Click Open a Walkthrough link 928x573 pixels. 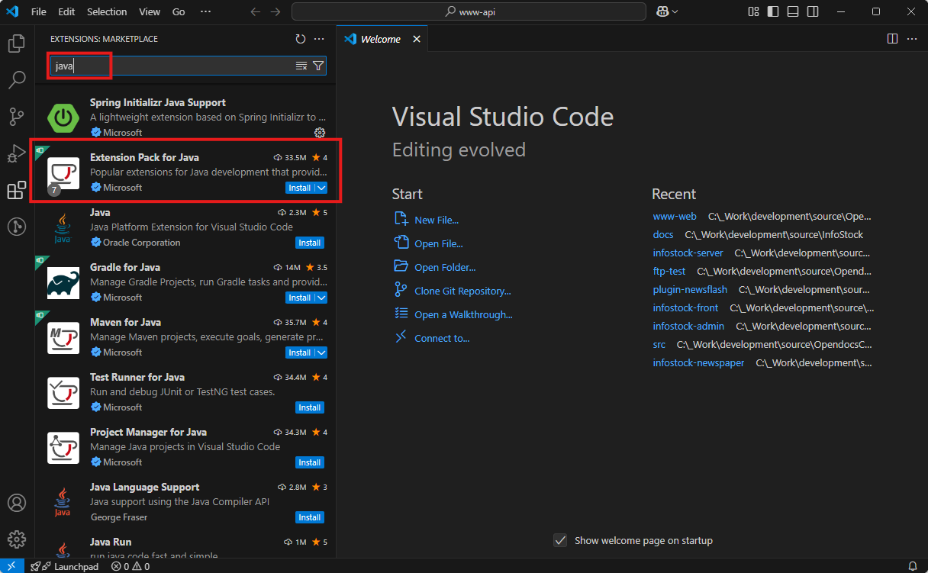tap(463, 314)
